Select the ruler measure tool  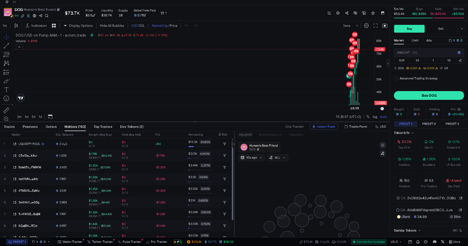coord(6,110)
